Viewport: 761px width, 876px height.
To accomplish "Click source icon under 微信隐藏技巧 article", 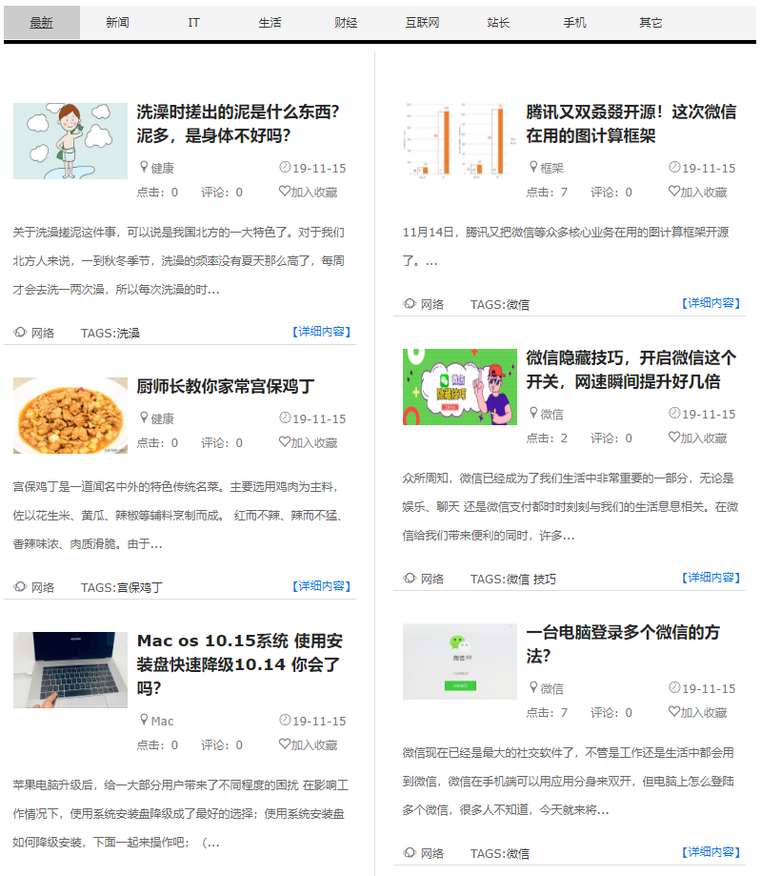I will [410, 579].
